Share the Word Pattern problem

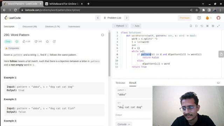coord(54,41)
